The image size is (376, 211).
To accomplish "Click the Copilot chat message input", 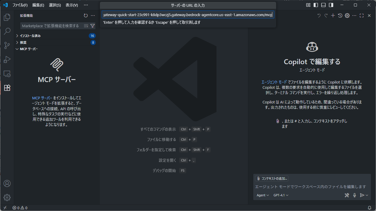I will point(311,187).
